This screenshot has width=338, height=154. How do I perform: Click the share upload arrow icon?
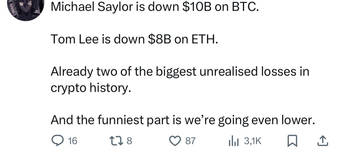(x=322, y=141)
